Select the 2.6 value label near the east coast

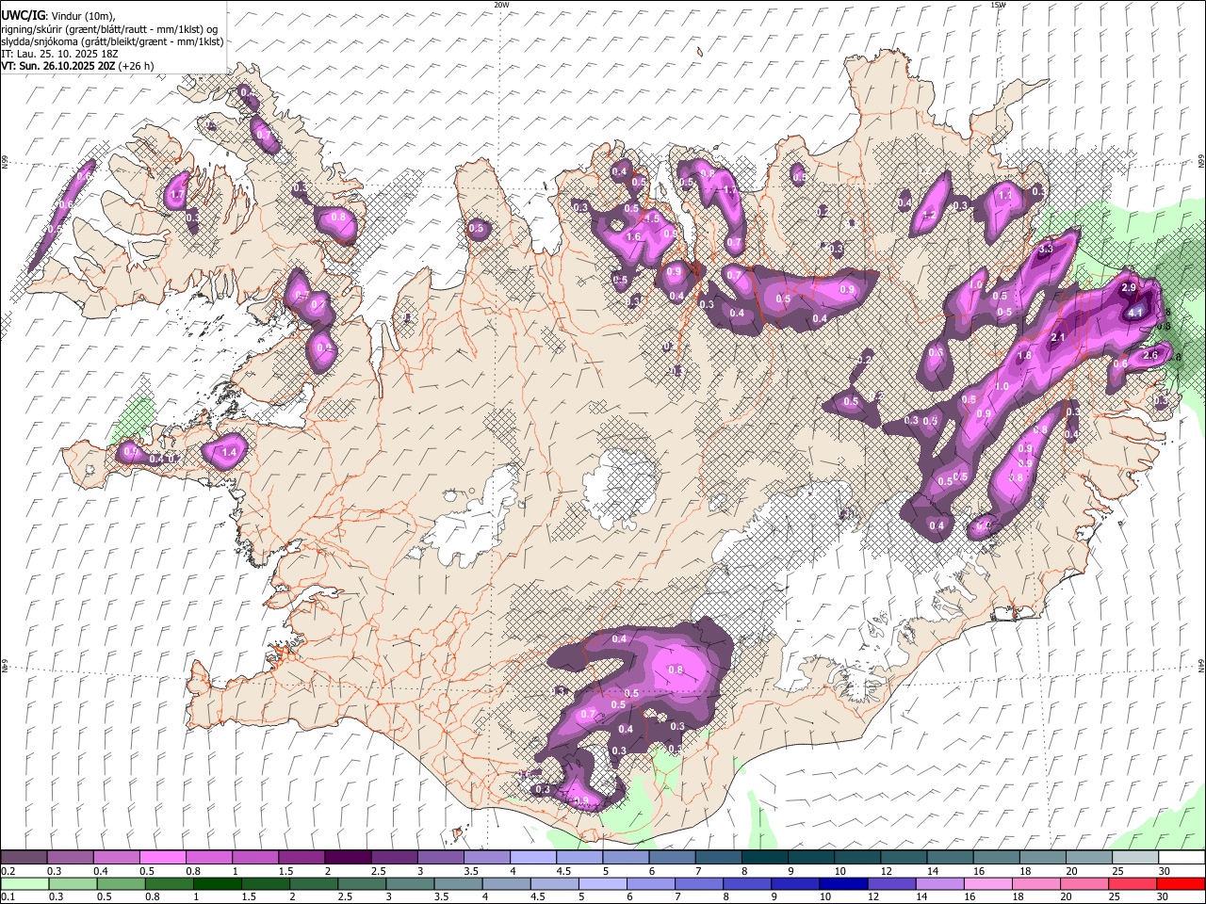point(1149,355)
